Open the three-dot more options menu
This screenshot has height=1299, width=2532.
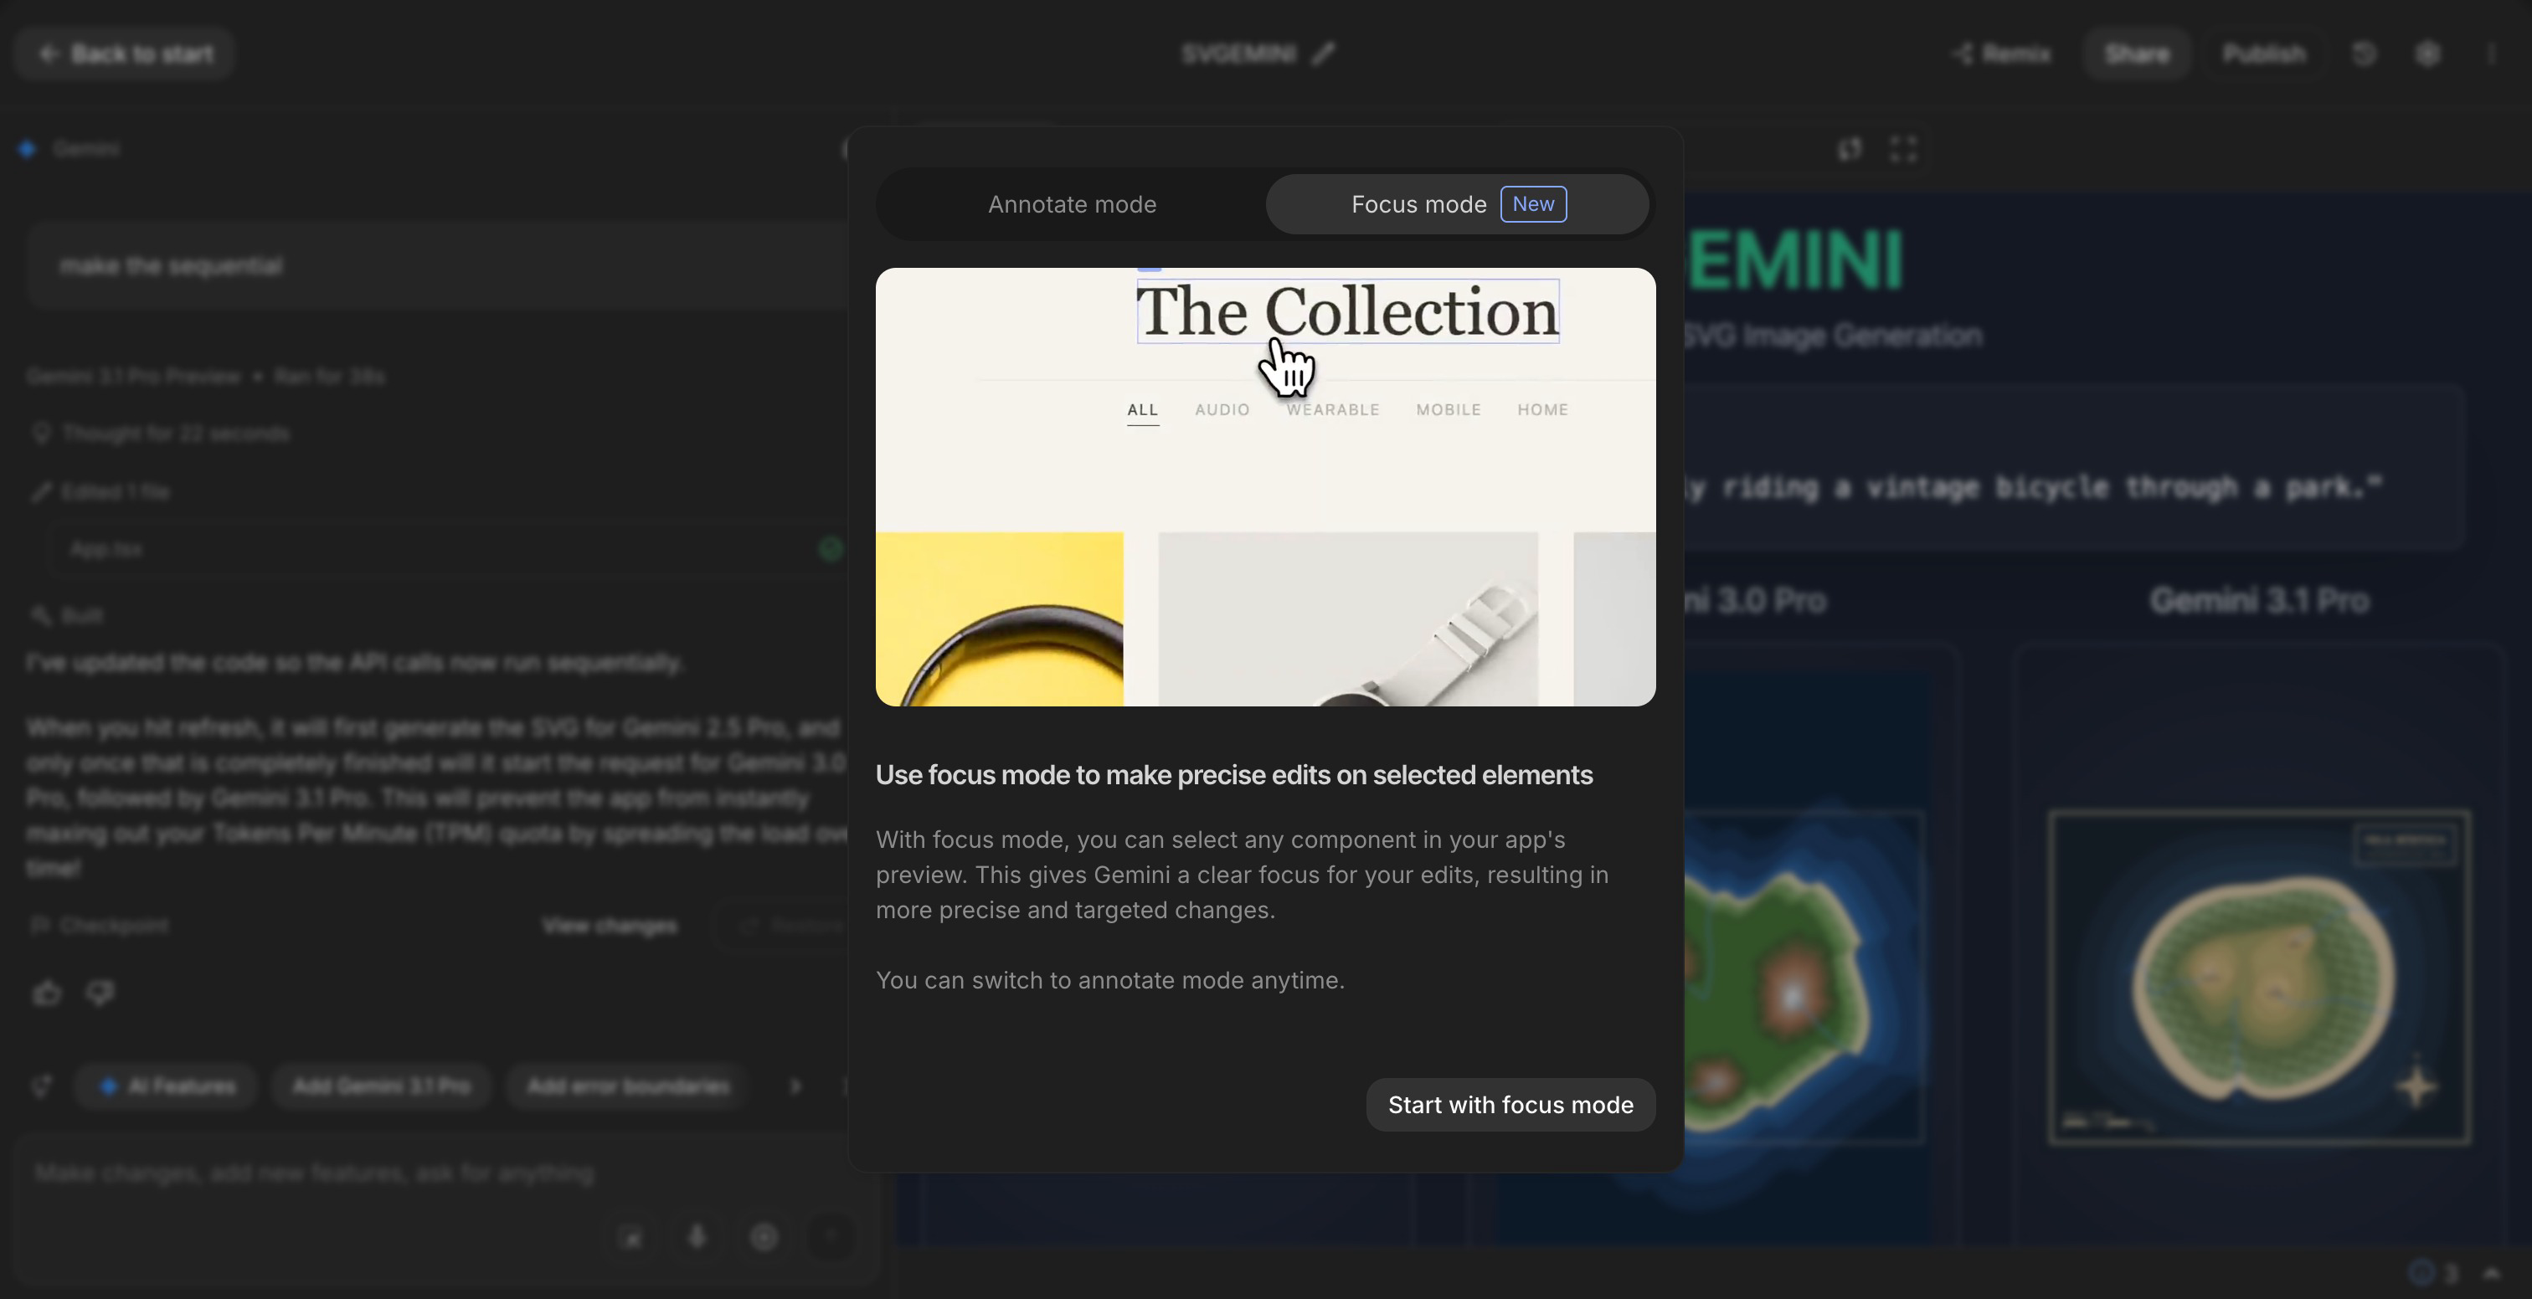(x=2490, y=53)
